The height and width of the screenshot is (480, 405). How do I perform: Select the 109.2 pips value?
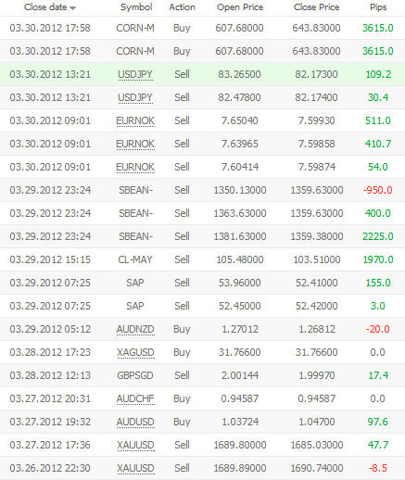(378, 74)
